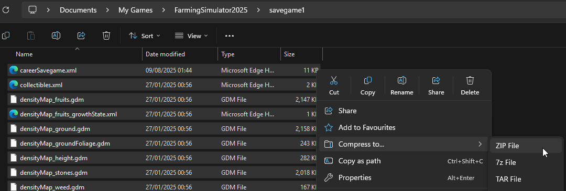Select the careerSavegame.xml file
This screenshot has height=191, width=566.
click(x=164, y=70)
